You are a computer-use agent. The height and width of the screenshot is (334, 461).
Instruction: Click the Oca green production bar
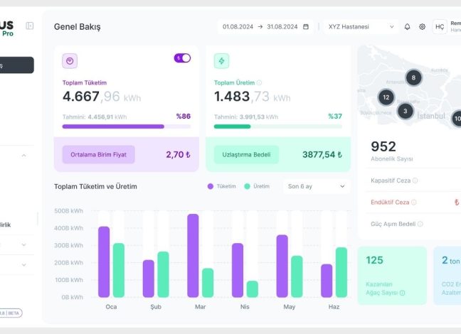[119, 270]
